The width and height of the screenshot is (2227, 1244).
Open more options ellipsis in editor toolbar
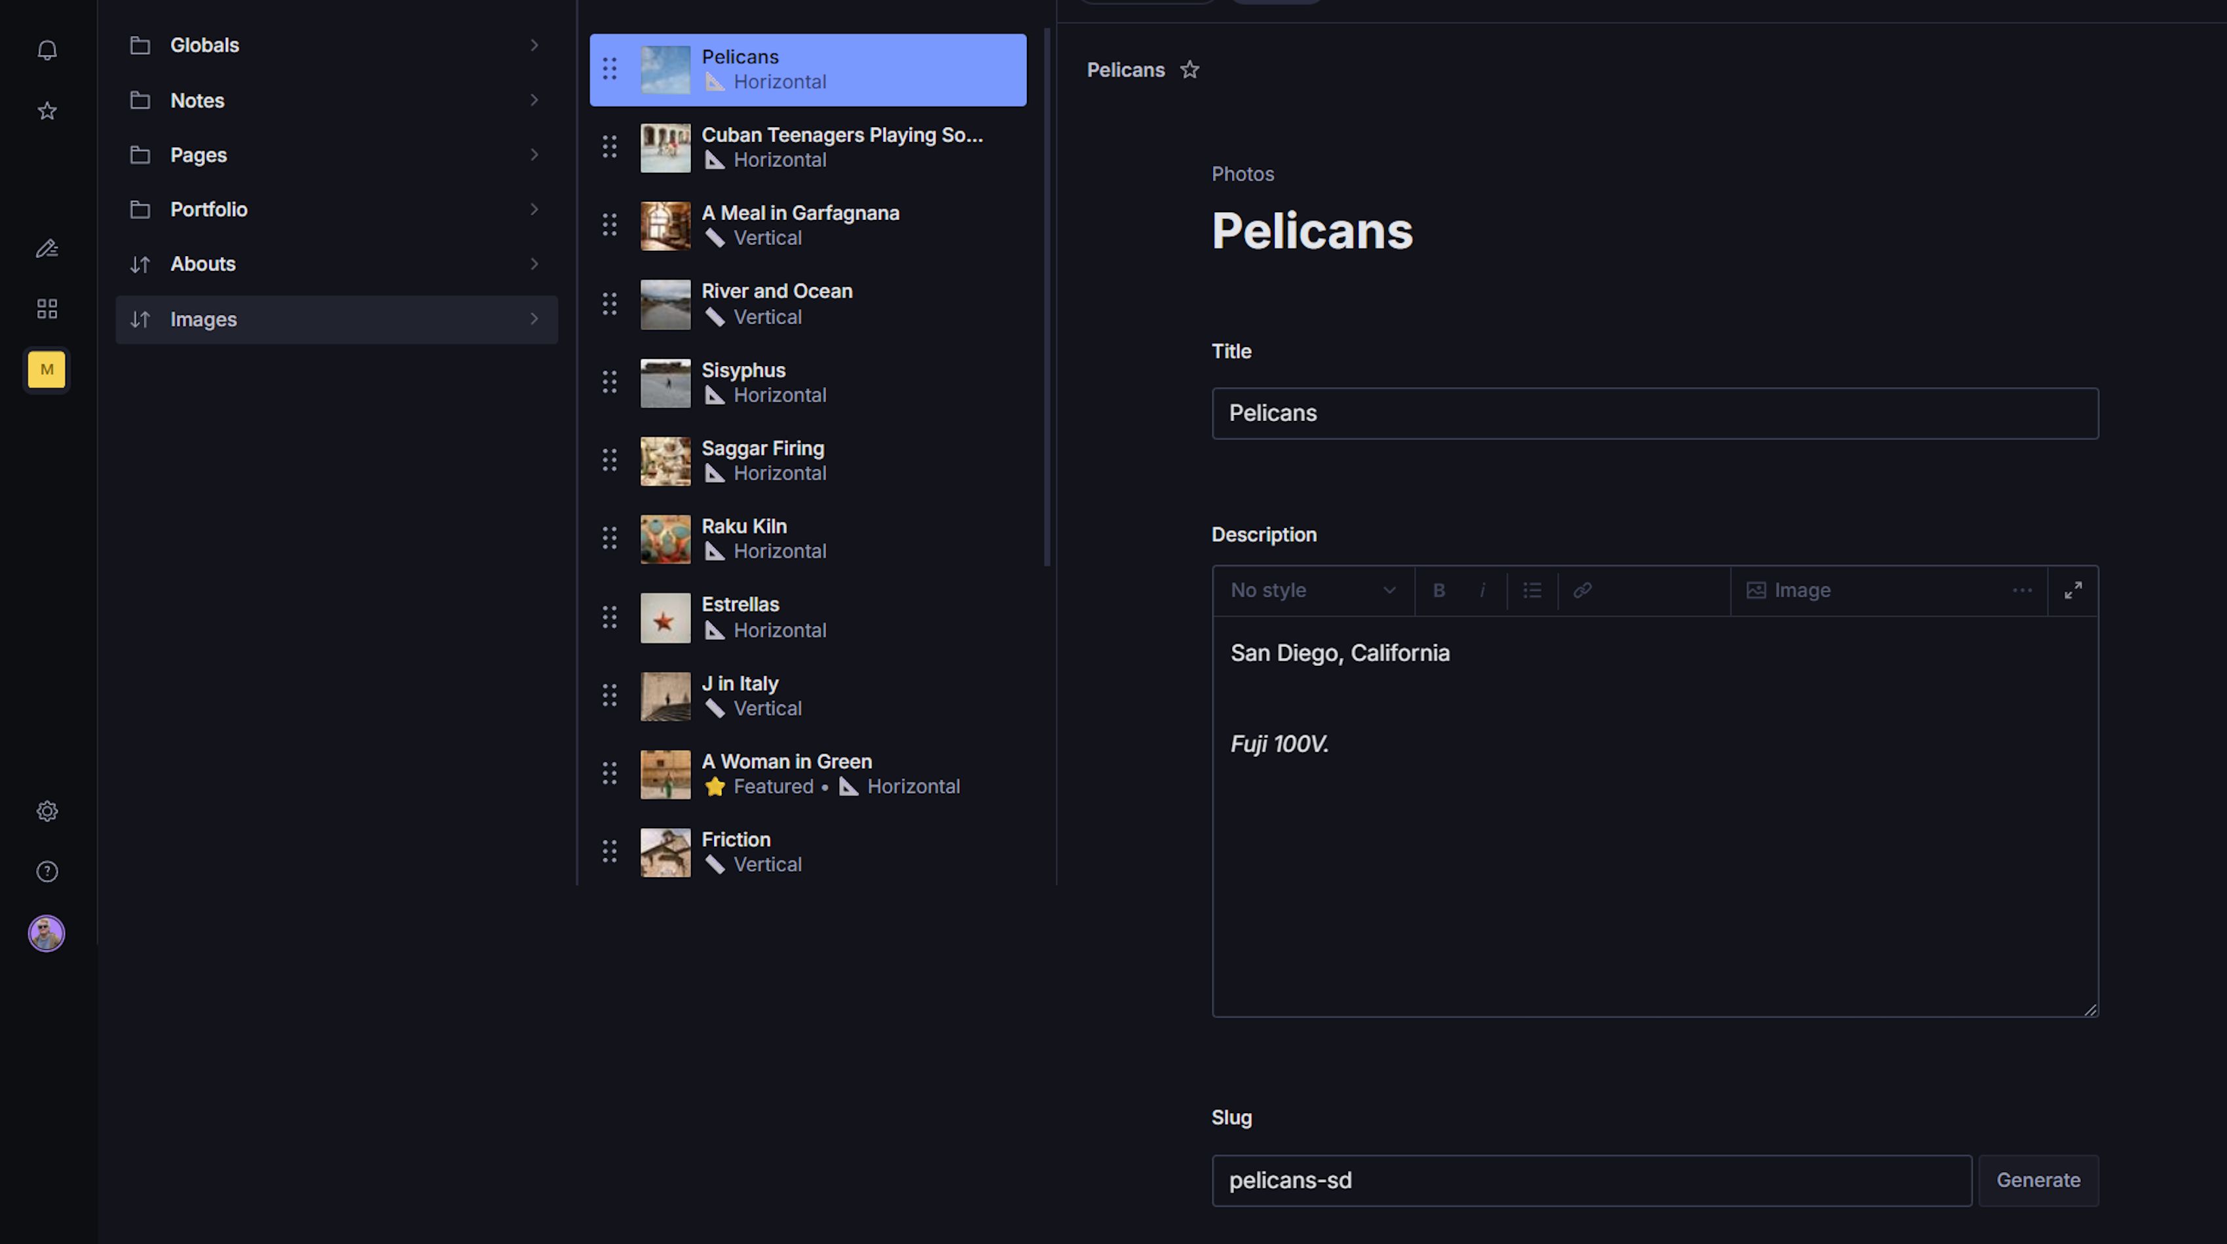(x=2021, y=591)
